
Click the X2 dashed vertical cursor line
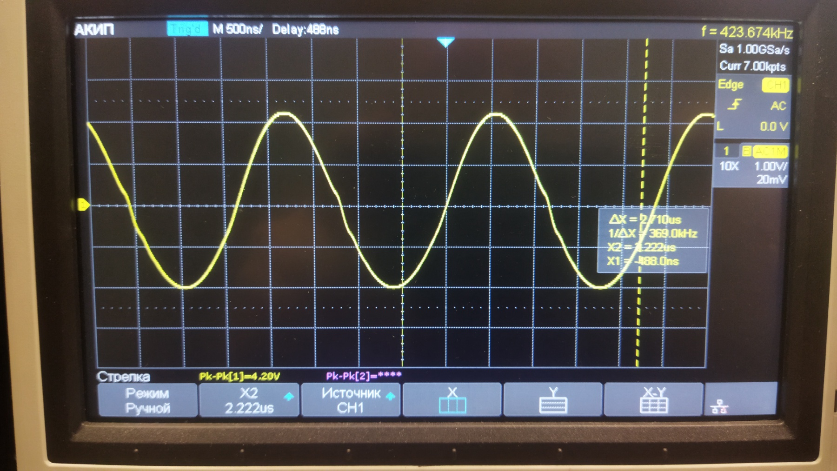[642, 203]
